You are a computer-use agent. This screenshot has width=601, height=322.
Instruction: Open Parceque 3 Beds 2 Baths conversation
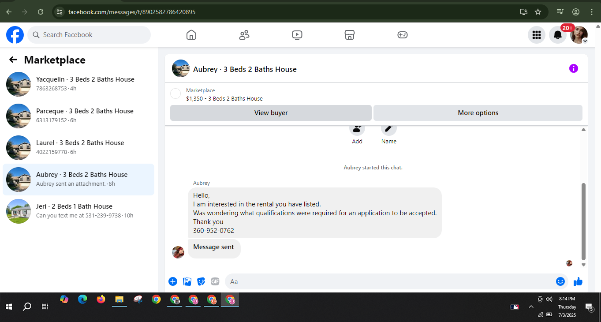[78, 116]
